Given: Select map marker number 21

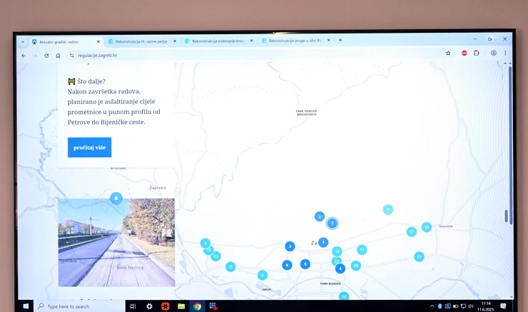Looking at the screenshot, I should point(420,257).
